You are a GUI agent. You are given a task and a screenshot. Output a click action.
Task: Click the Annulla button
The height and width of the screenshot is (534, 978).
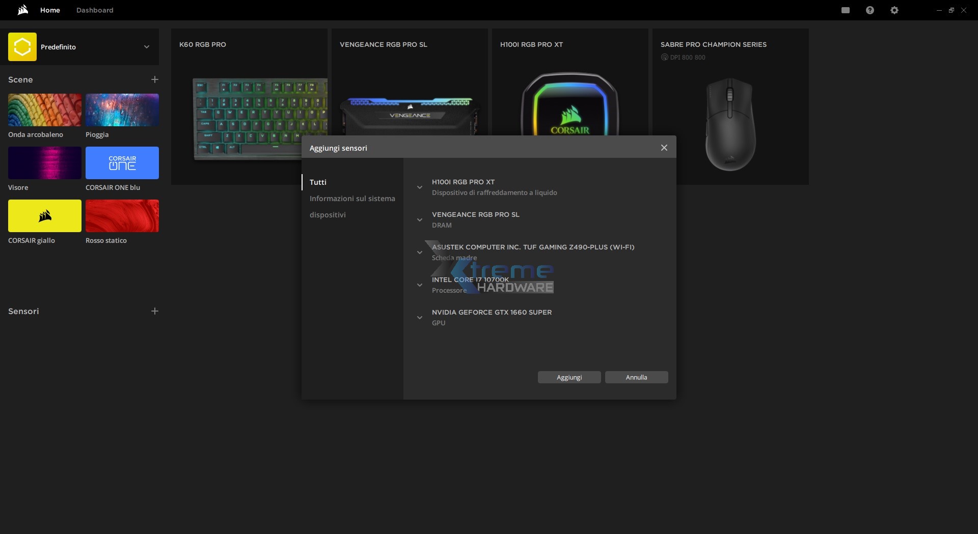point(636,377)
